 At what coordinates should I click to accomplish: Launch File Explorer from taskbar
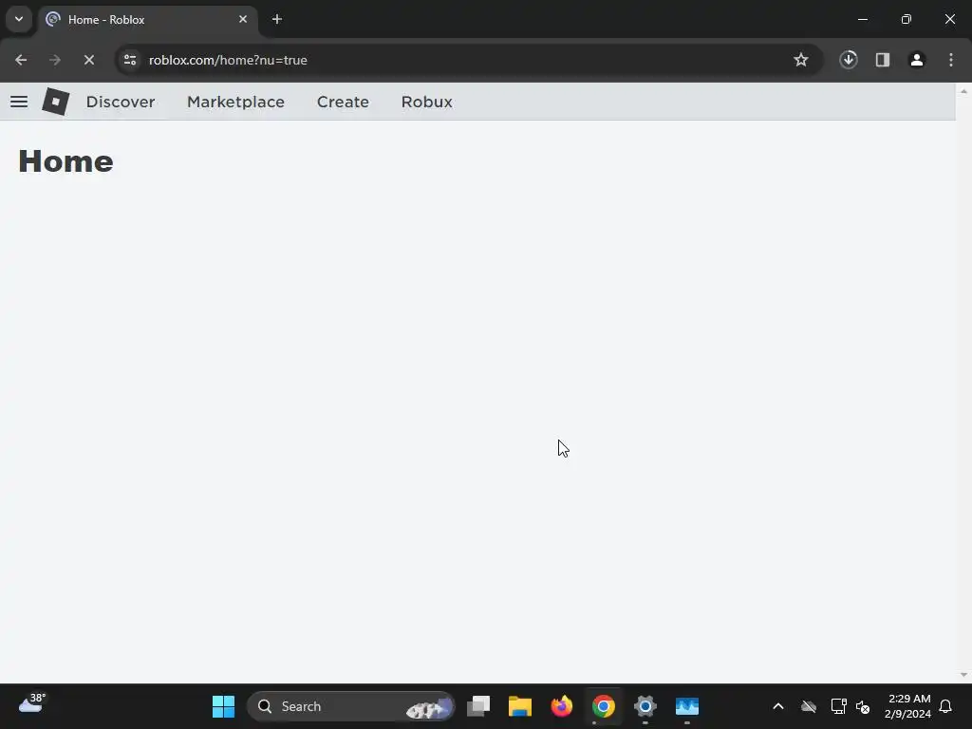coord(520,706)
